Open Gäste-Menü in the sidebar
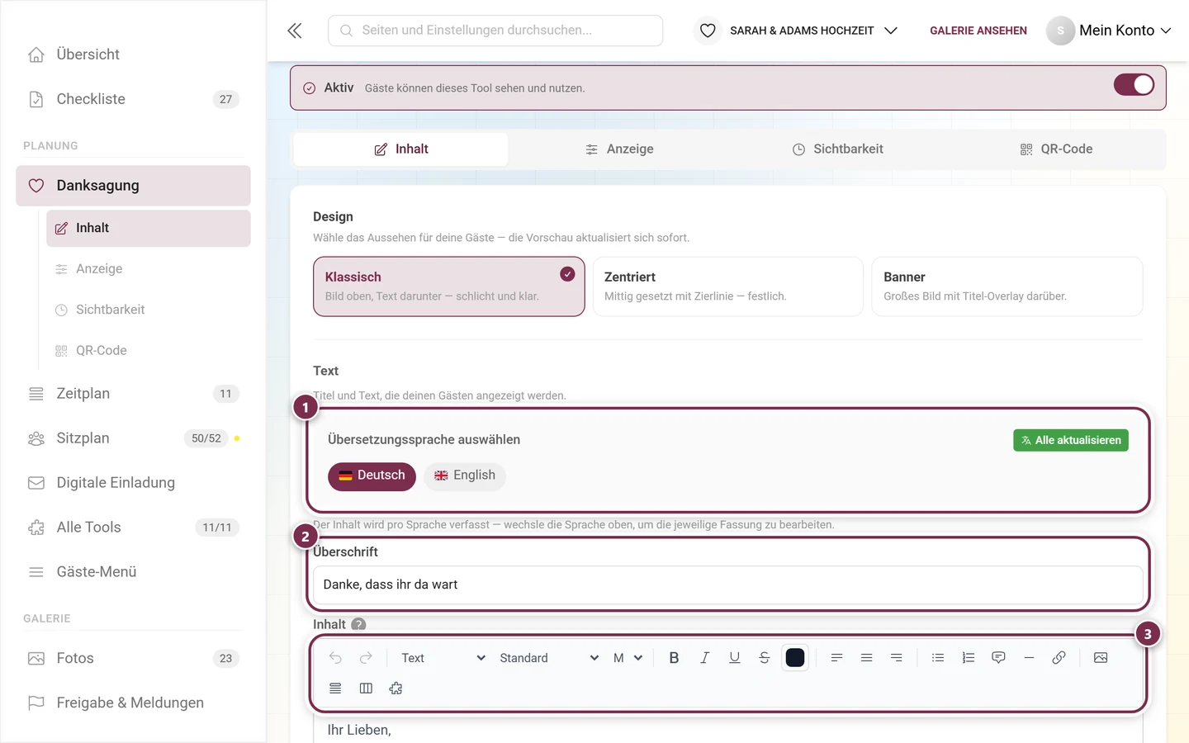This screenshot has height=743, width=1189. point(133,572)
